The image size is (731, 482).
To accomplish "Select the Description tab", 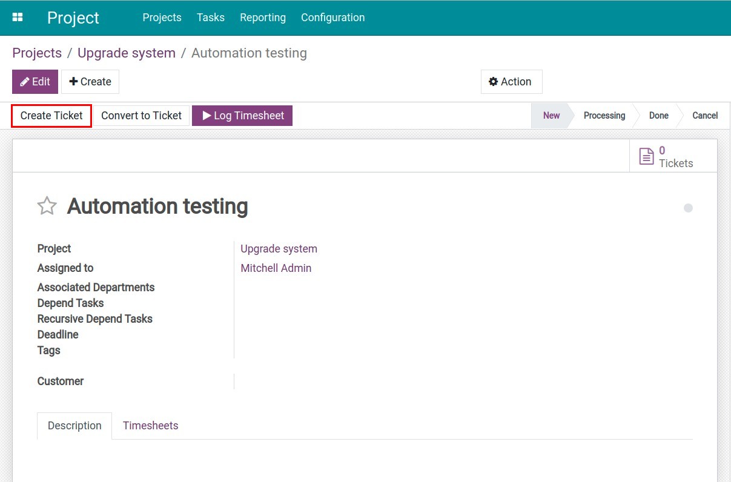I will pos(74,425).
